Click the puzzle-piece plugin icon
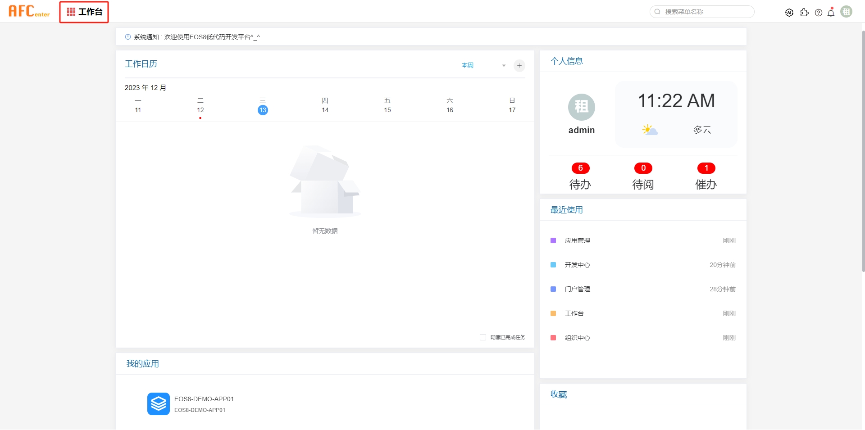 coord(804,13)
